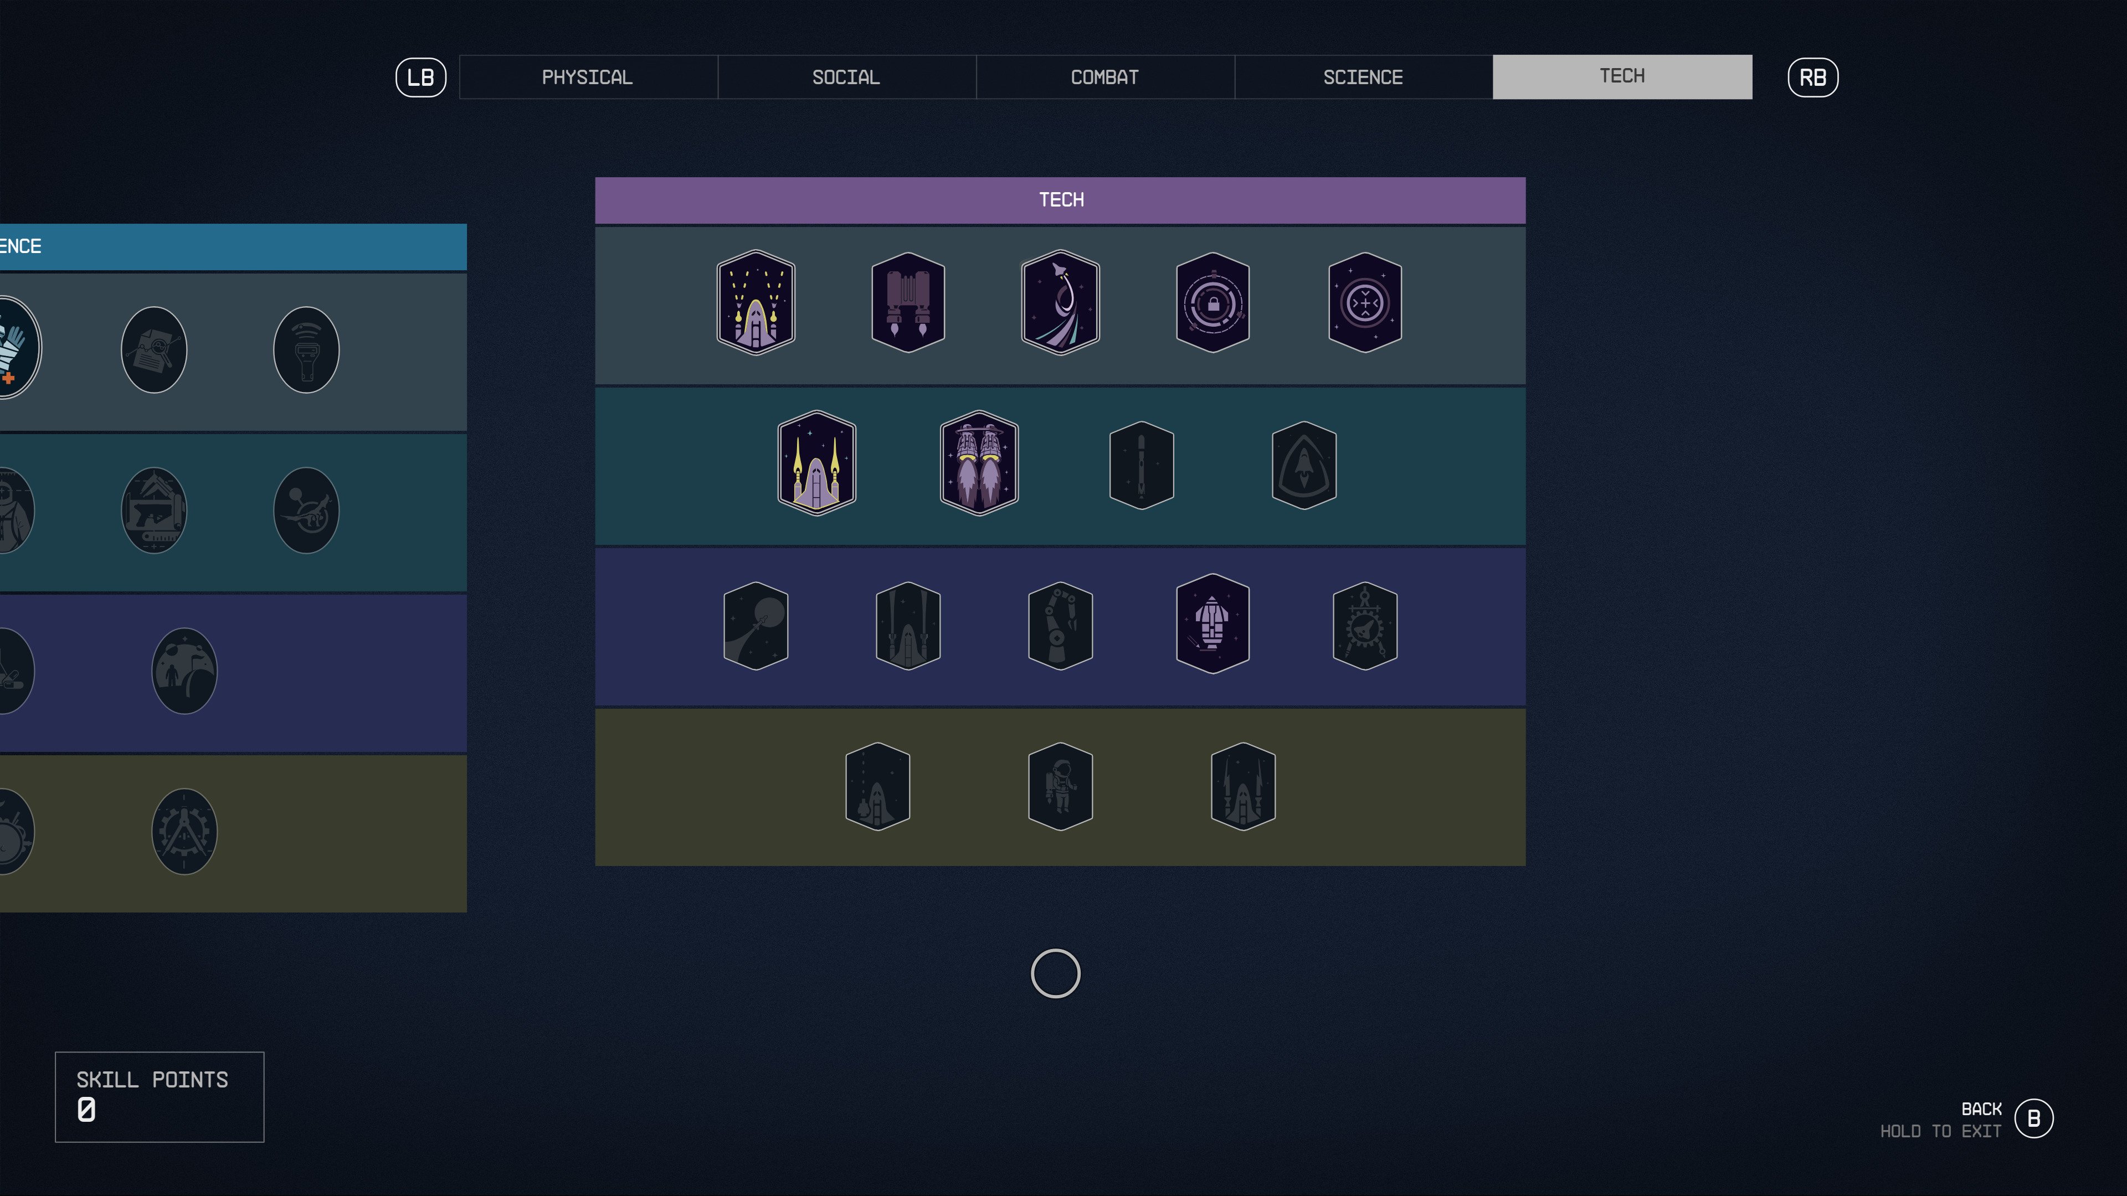Expand the fourth tier Tech skills row
Screen dimensions: 2127x1196
(x=1061, y=788)
